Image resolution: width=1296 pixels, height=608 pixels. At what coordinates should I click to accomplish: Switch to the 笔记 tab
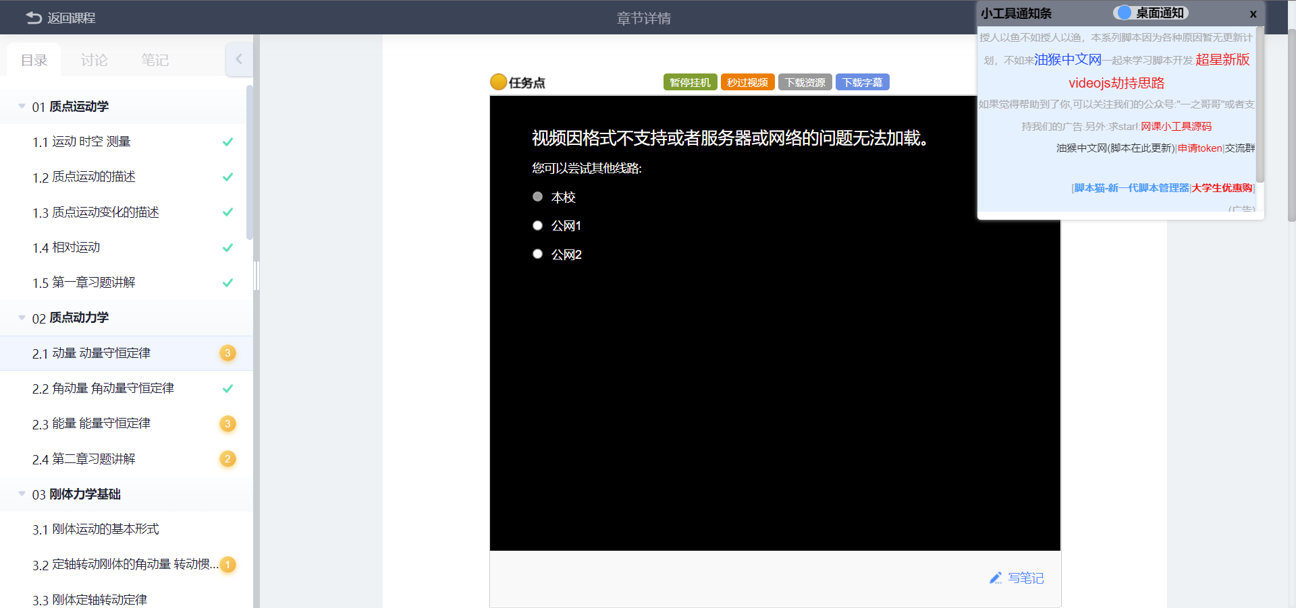click(x=155, y=60)
